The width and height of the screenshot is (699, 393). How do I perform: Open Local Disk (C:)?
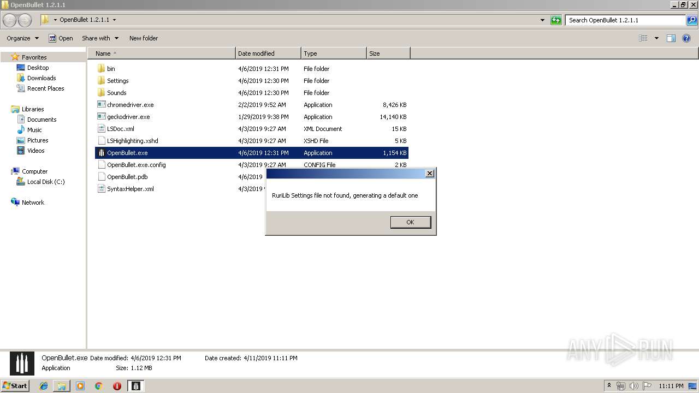[x=46, y=182]
